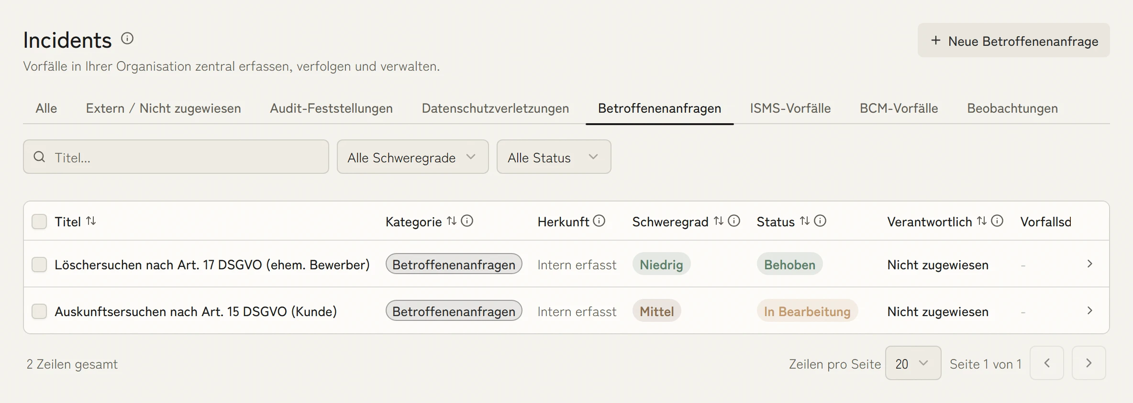The width and height of the screenshot is (1133, 403).
Task: Expand the Alle Schweregrade filter dropdown
Action: [x=413, y=157]
